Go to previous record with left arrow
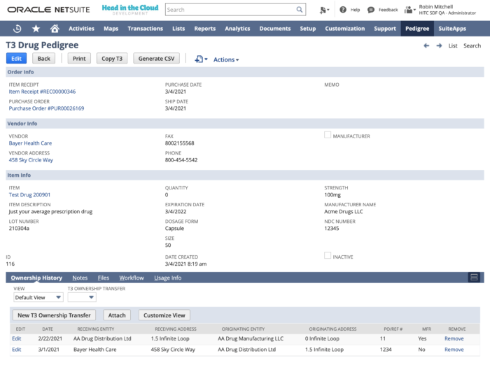 (426, 45)
